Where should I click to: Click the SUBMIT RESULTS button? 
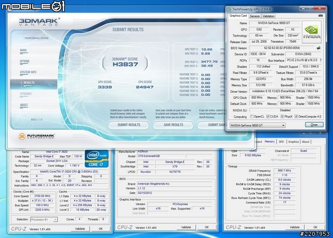(129, 125)
